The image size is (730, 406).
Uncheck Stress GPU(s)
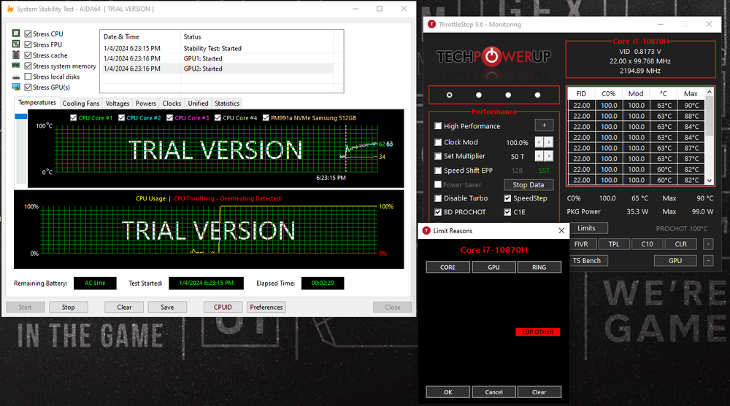pyautogui.click(x=28, y=87)
